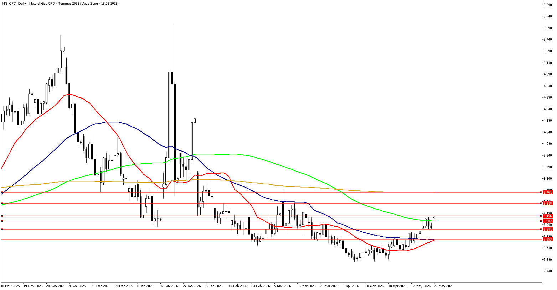Click the 2.740 price axis label
Viewport: 557px width, 290px height.
click(548, 248)
